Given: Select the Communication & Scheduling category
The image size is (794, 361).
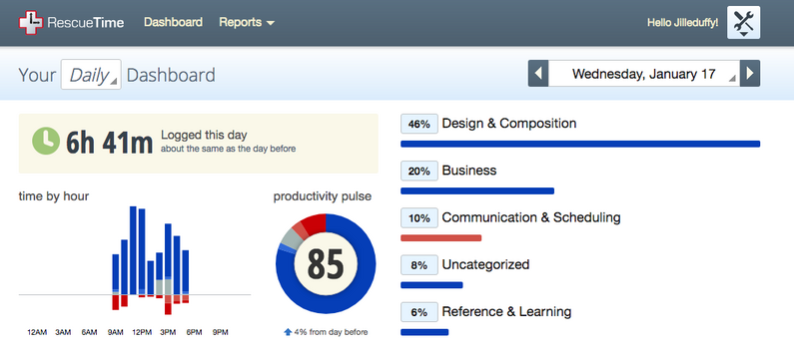Looking at the screenshot, I should point(531,217).
